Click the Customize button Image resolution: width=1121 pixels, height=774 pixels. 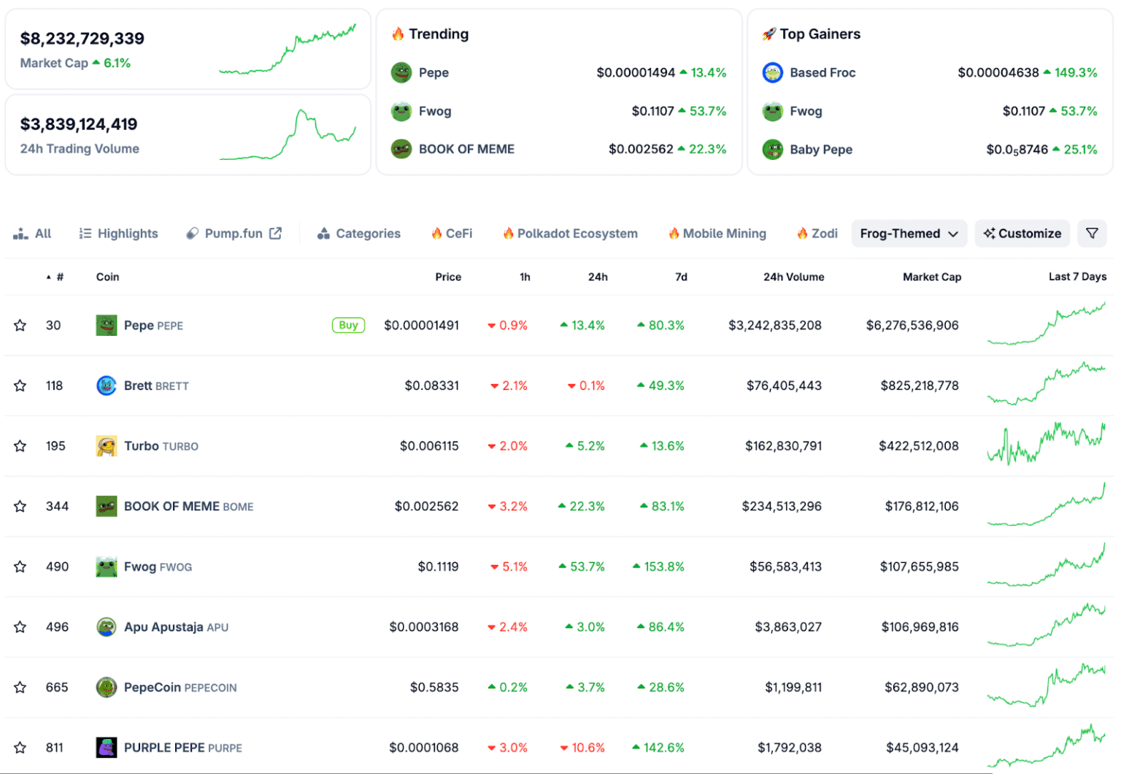(1022, 234)
